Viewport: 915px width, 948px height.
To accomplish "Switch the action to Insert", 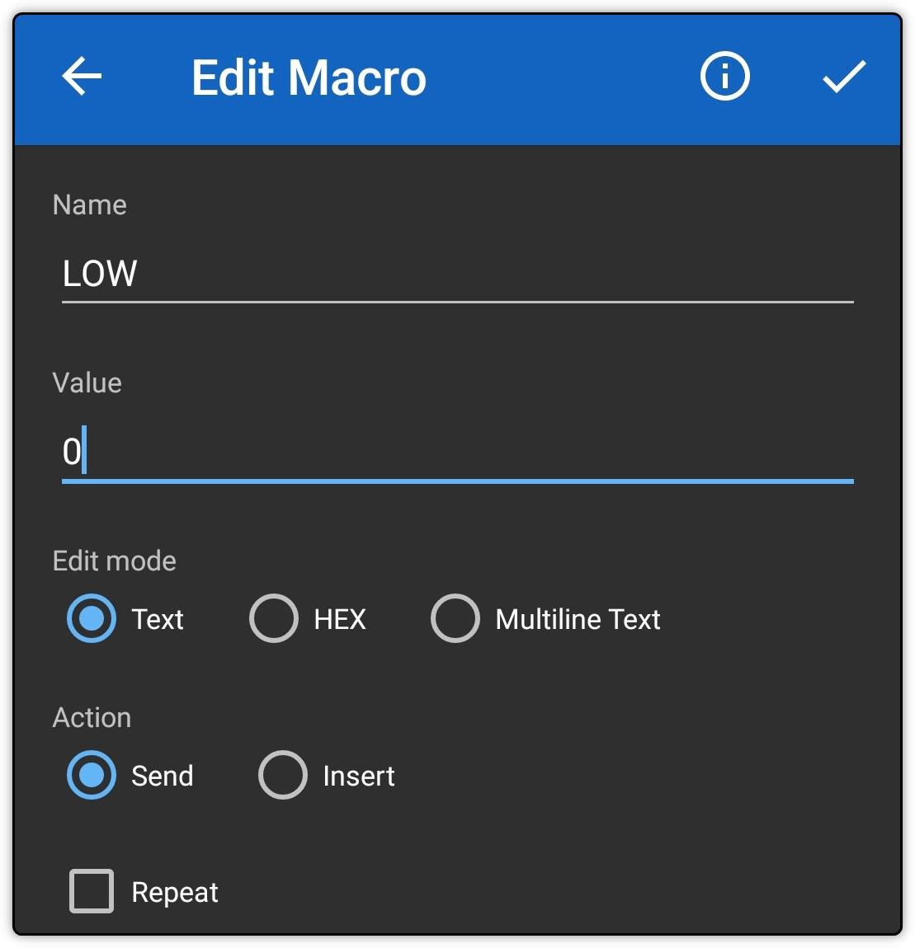I will [x=283, y=775].
